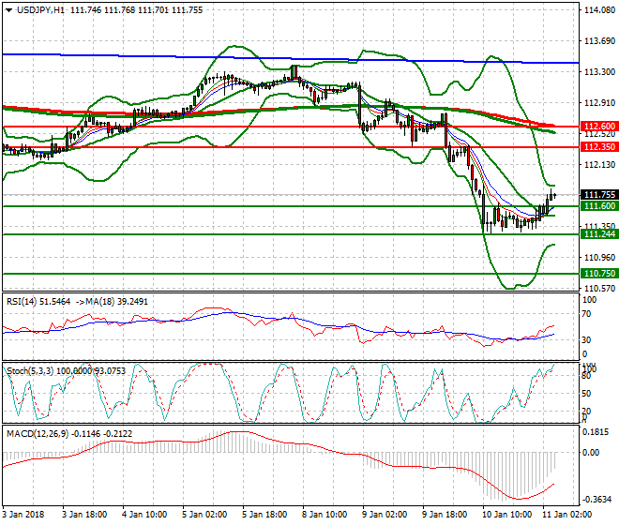Click the black 111.755 current price tag
Image resolution: width=619 pixels, height=525 pixels.
click(598, 195)
